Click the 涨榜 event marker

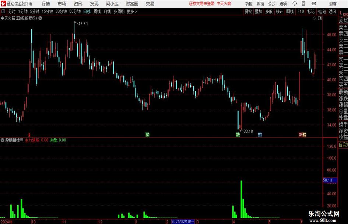point(302,134)
